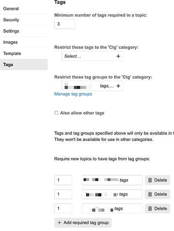Click plus icon in restrict tags selector
Image resolution: width=174 pixels, height=231 pixels.
point(118,56)
